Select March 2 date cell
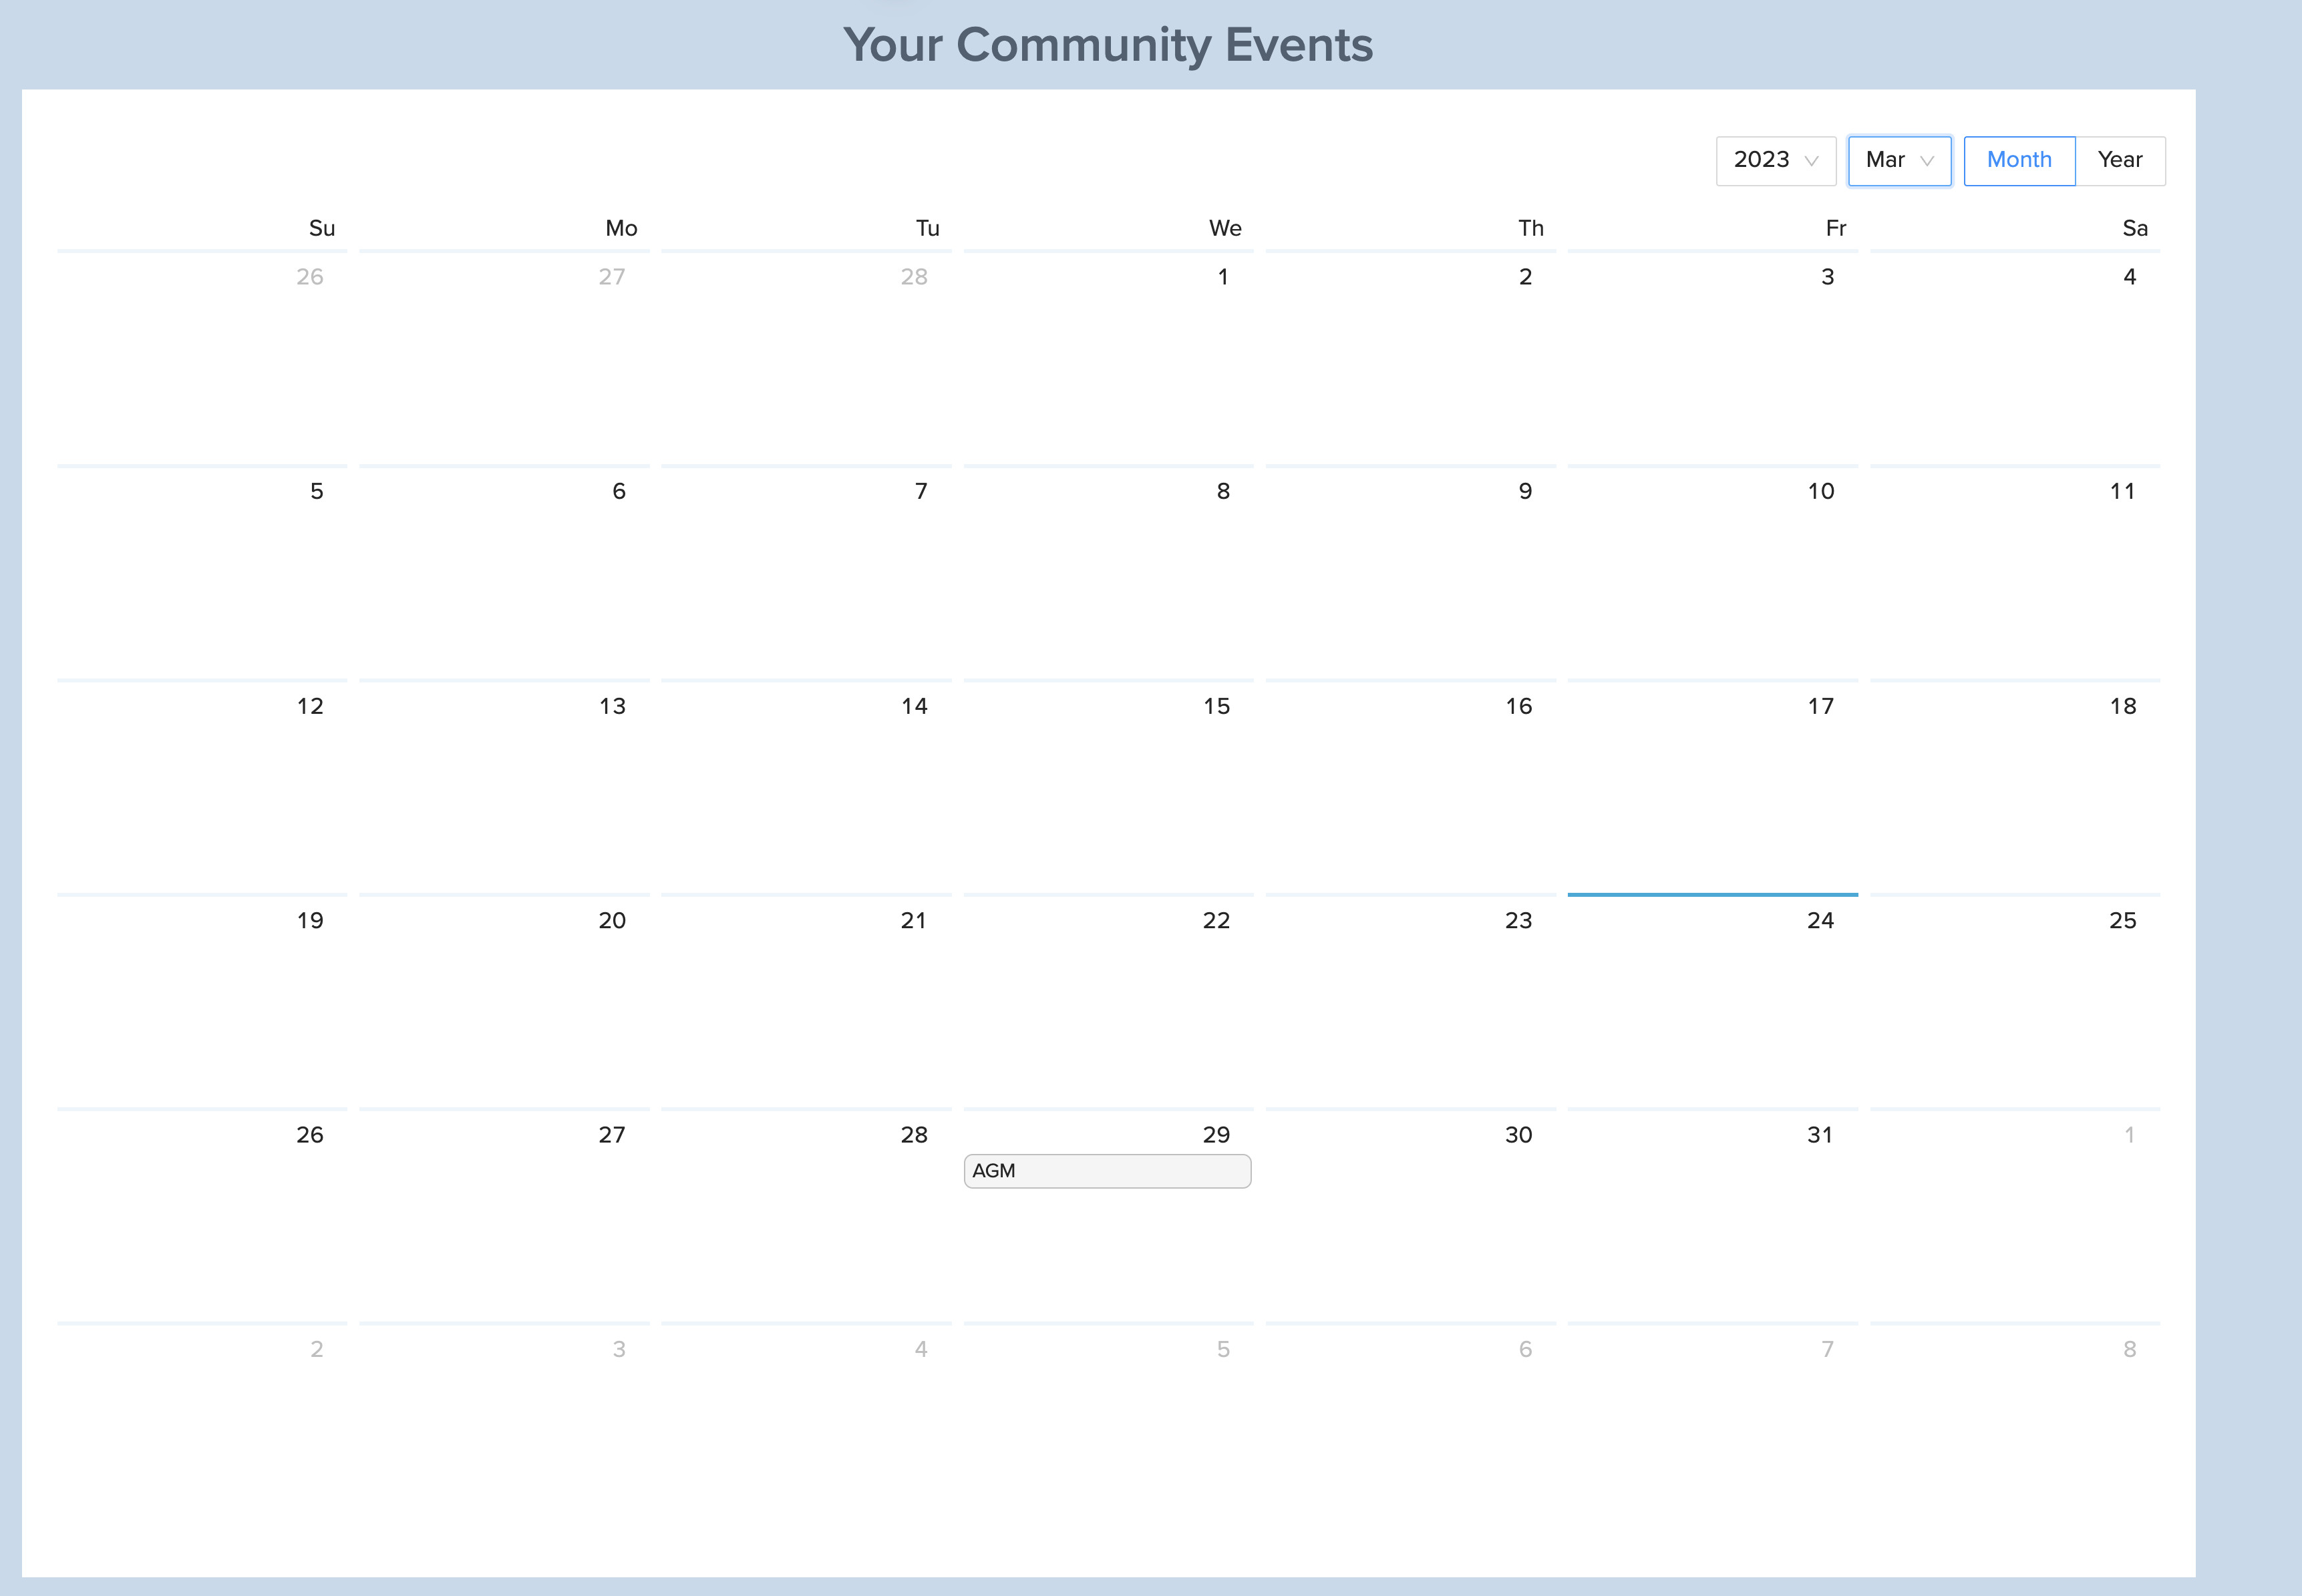 (1411, 357)
